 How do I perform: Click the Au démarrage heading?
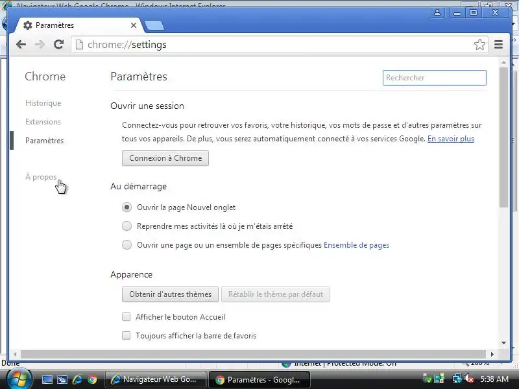pos(138,187)
